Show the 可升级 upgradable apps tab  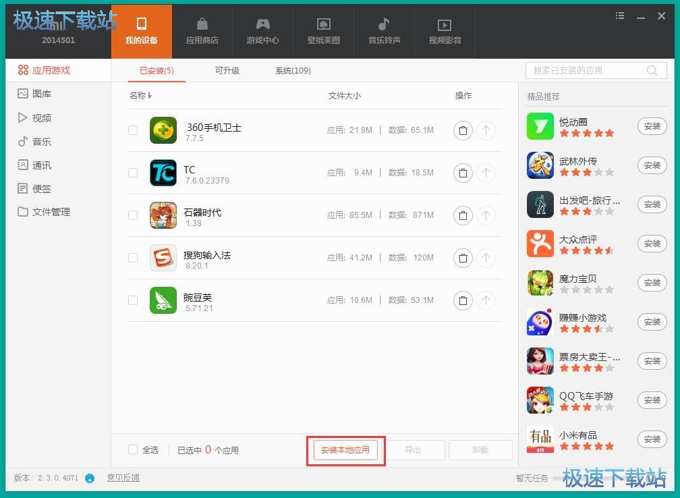click(x=227, y=71)
